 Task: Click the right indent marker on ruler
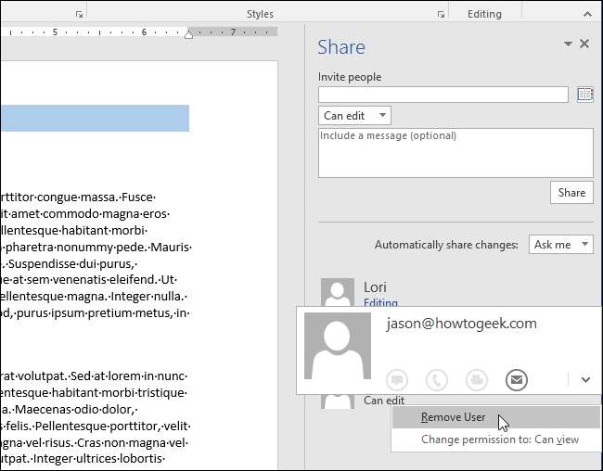point(189,34)
